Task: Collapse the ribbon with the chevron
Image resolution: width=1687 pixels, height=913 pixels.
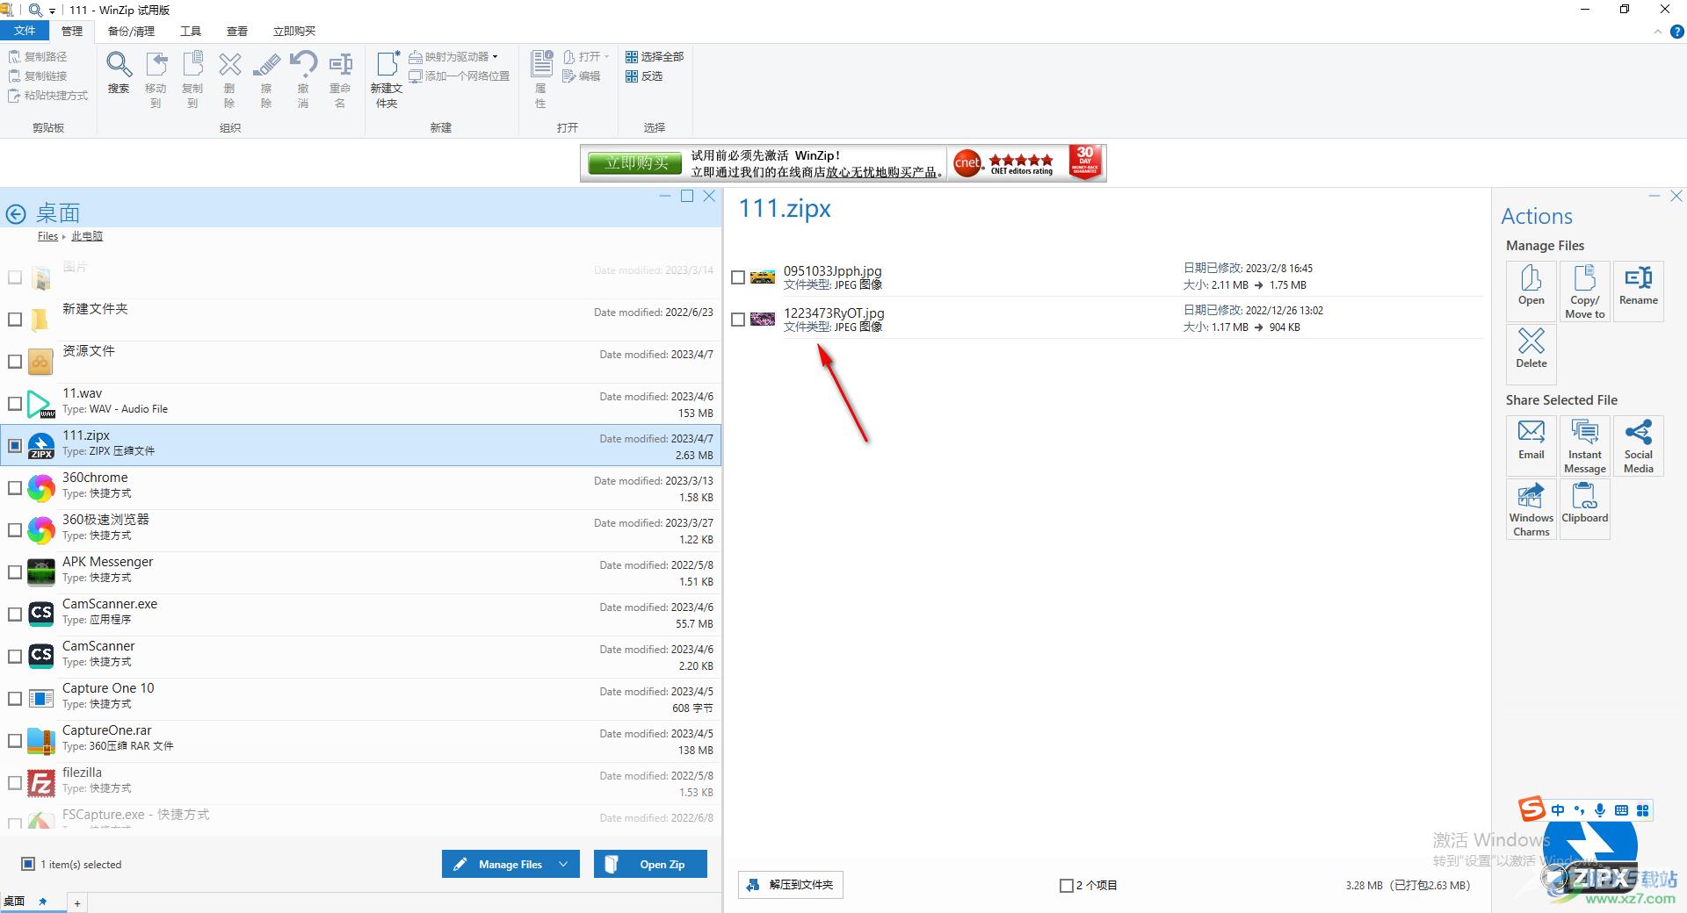Action: tap(1658, 32)
